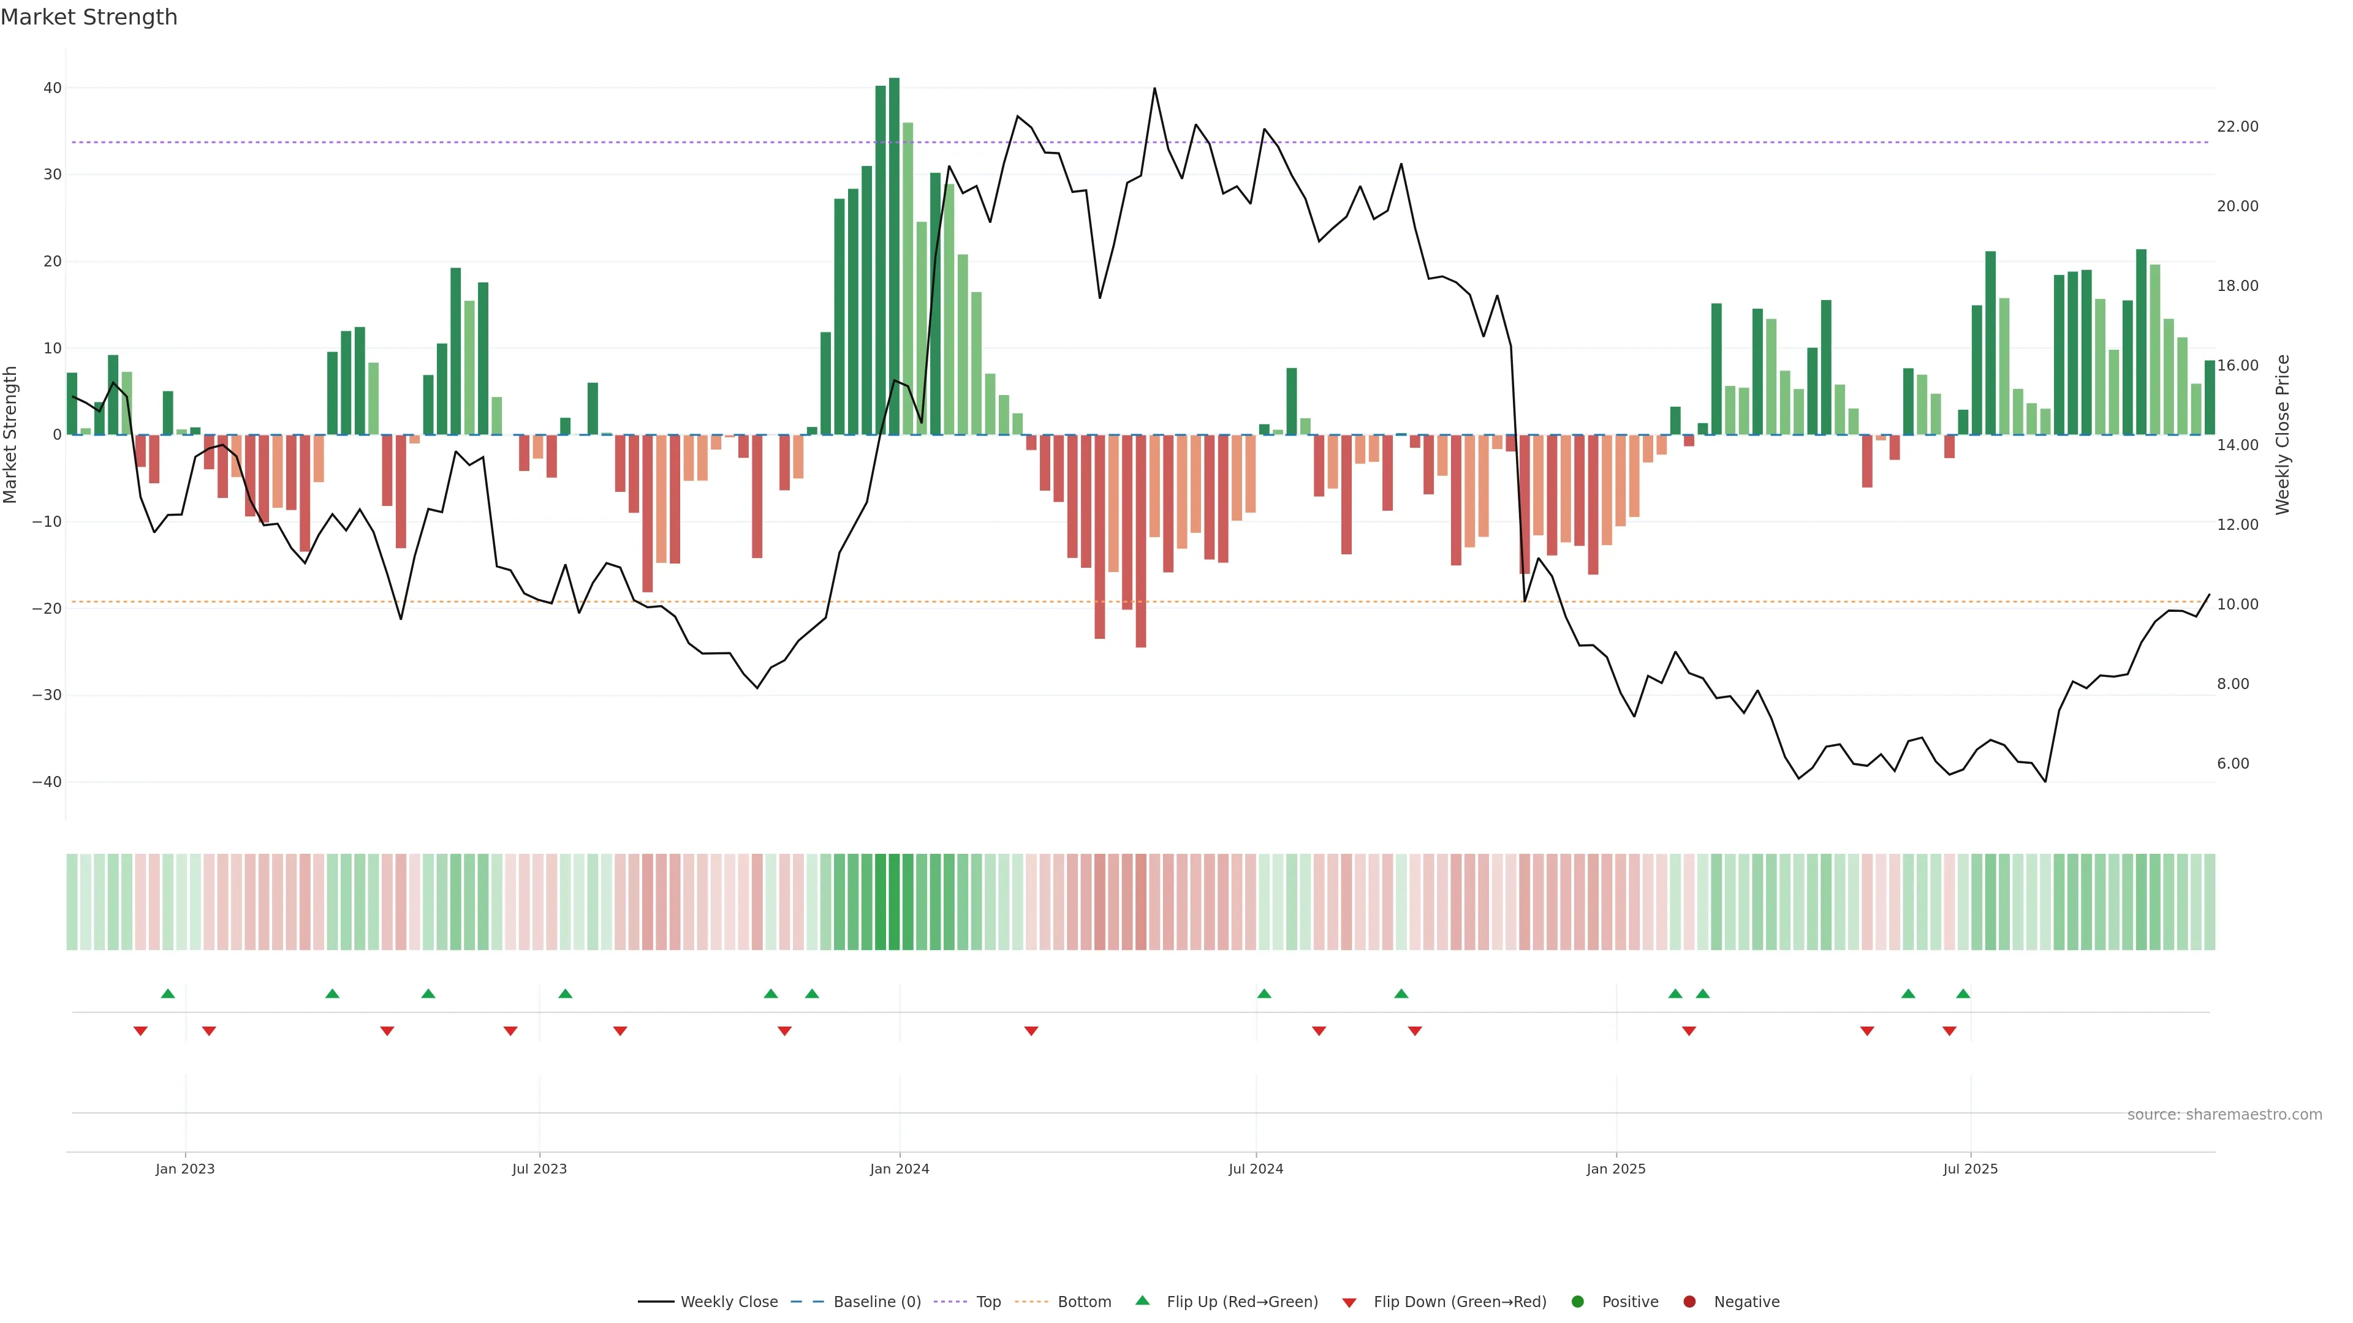Image resolution: width=2353 pixels, height=1323 pixels.
Task: Click the green Positive legend dot
Action: coord(1577,1301)
